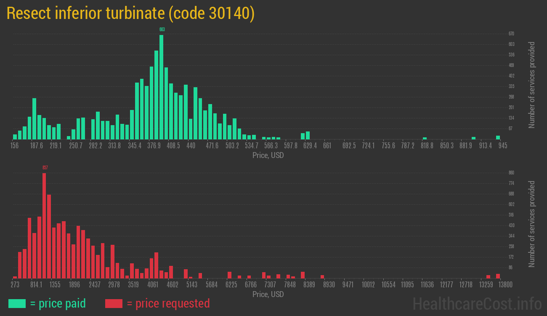Click the HealthcareCost.info watermark link
This screenshot has height=316, width=547.
click(477, 303)
